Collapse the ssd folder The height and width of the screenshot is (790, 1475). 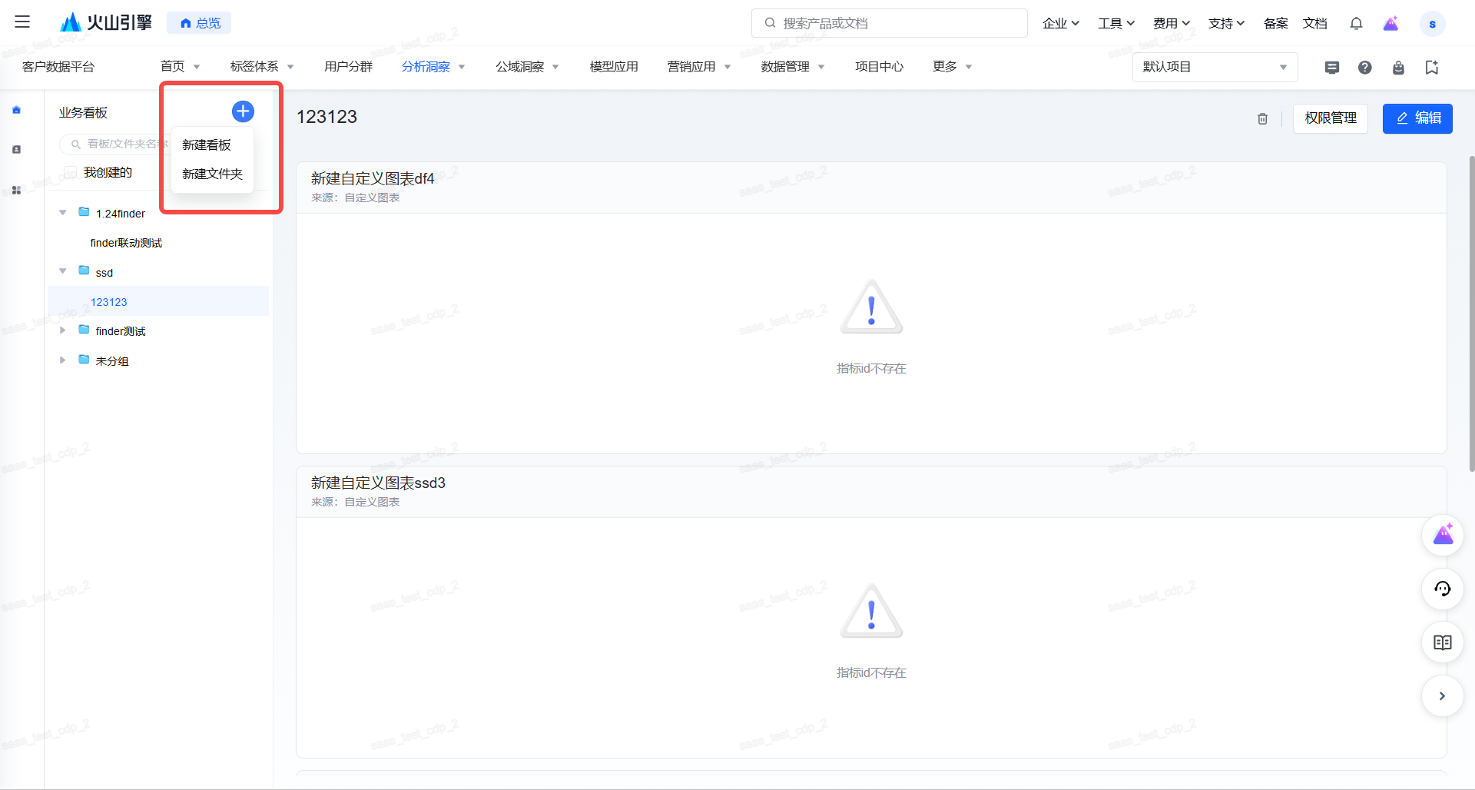tap(63, 271)
